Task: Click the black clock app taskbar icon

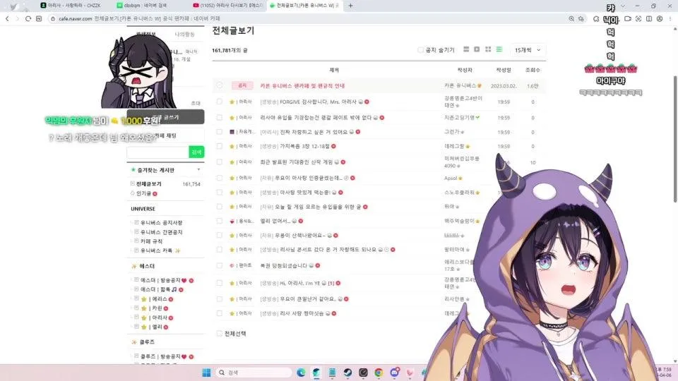Action: 363,373
